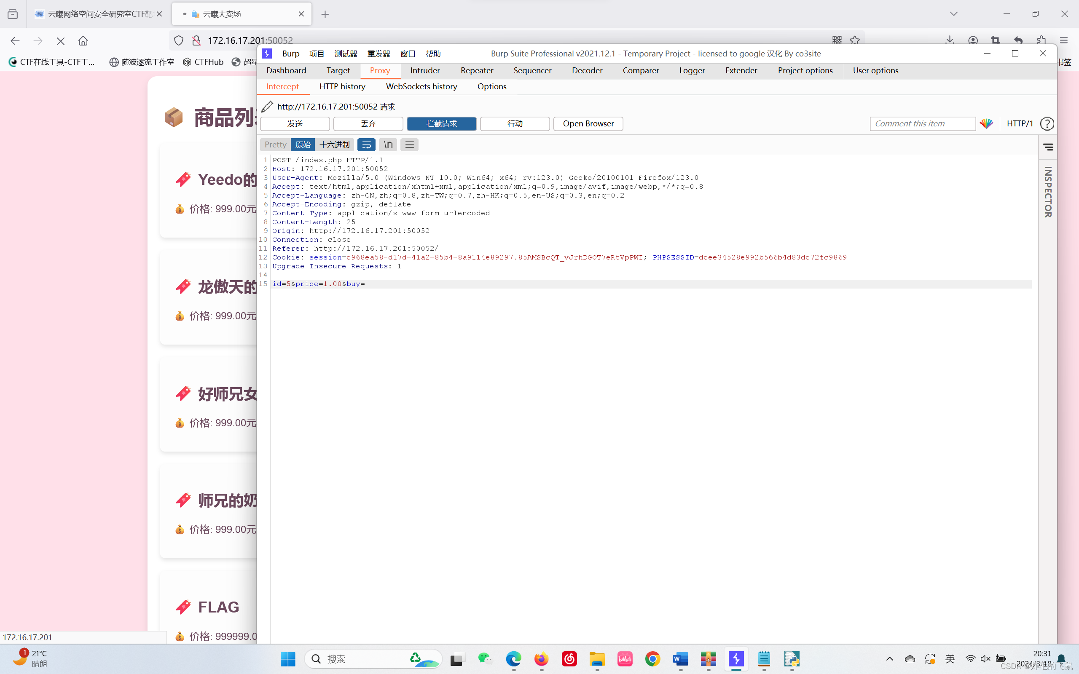Click the Comment this item field
Screen dimensions: 1079x674
click(x=922, y=123)
